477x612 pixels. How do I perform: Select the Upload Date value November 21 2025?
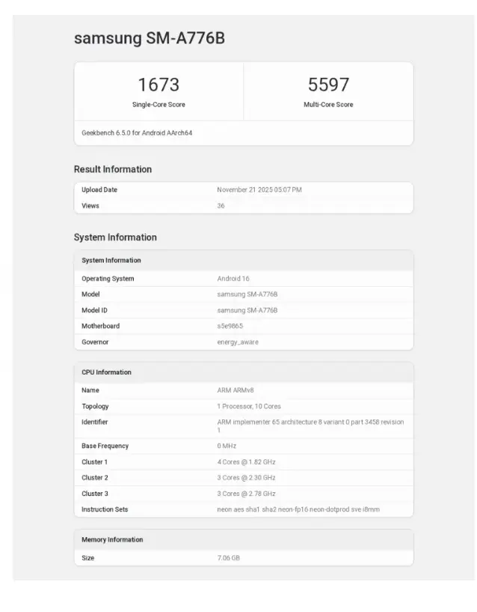[259, 190]
